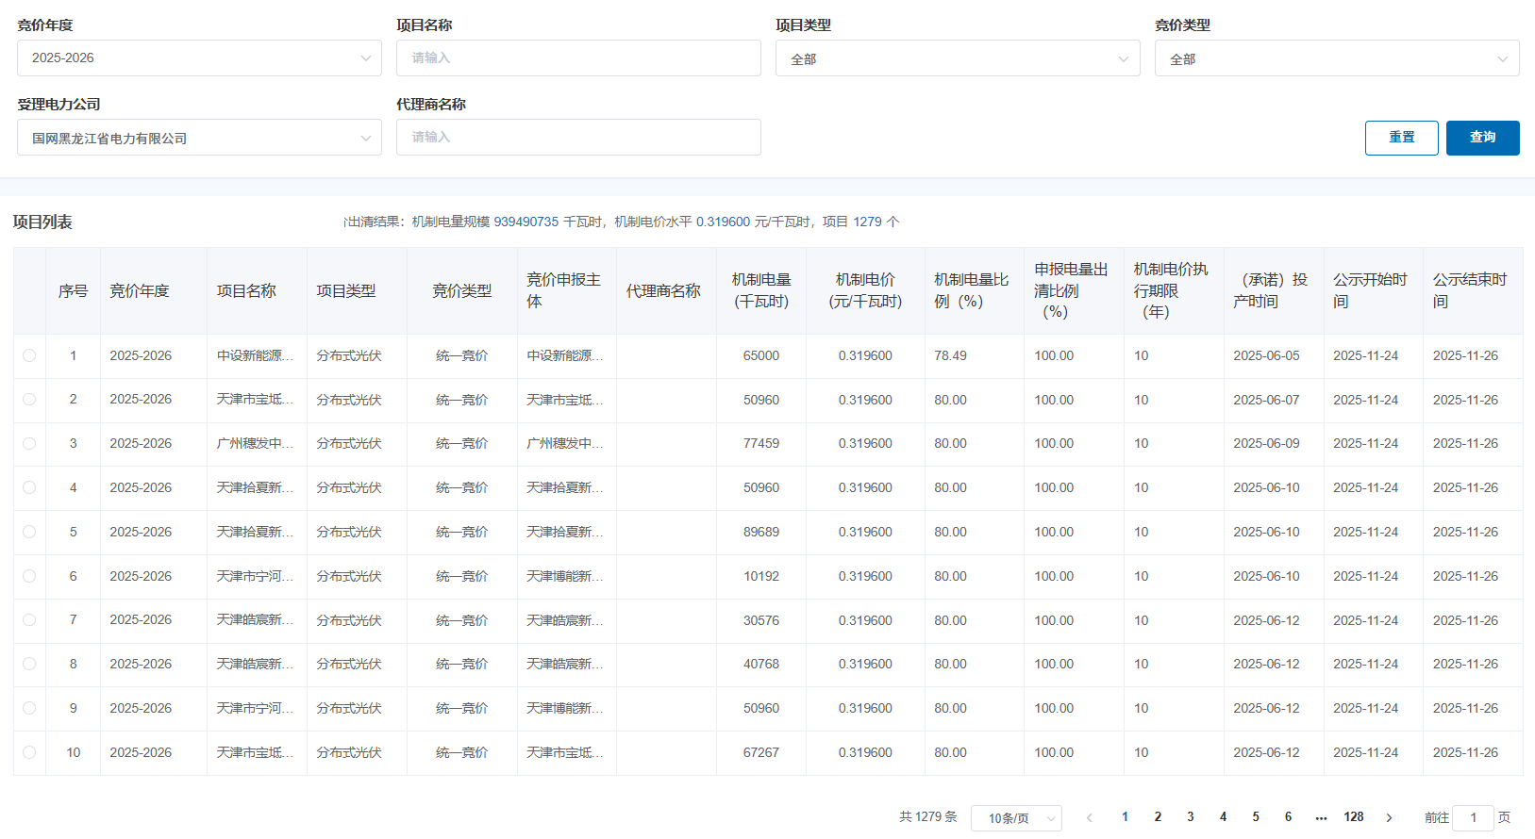1535x839 pixels.
Task: Go to page 2 of results
Action: tap(1158, 817)
